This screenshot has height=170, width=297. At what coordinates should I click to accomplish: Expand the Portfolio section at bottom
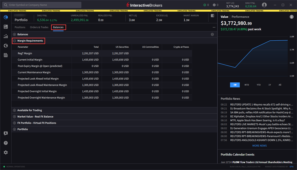[14, 129]
